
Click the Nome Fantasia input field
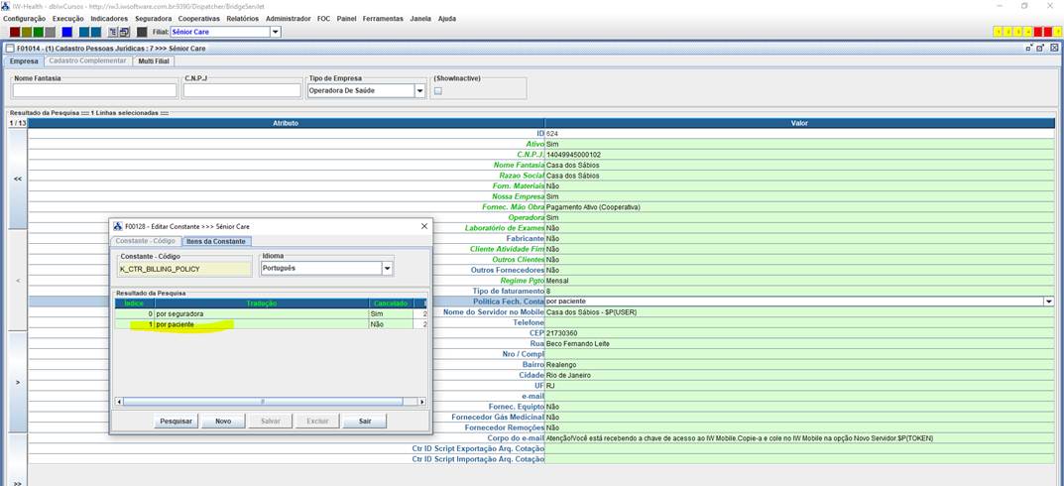93,91
